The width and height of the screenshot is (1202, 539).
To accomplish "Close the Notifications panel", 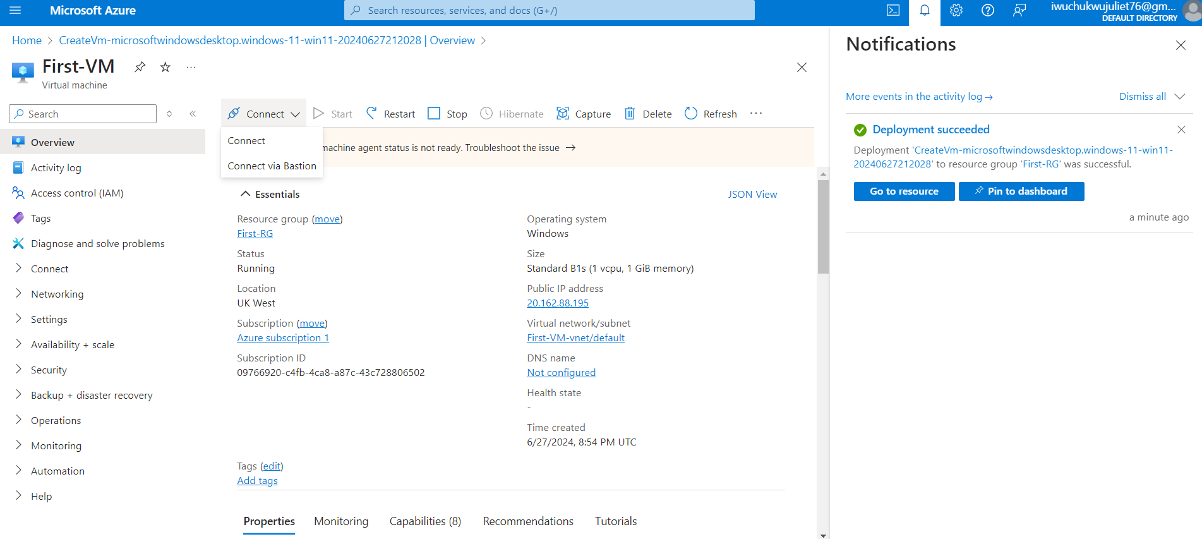I will tap(1181, 45).
